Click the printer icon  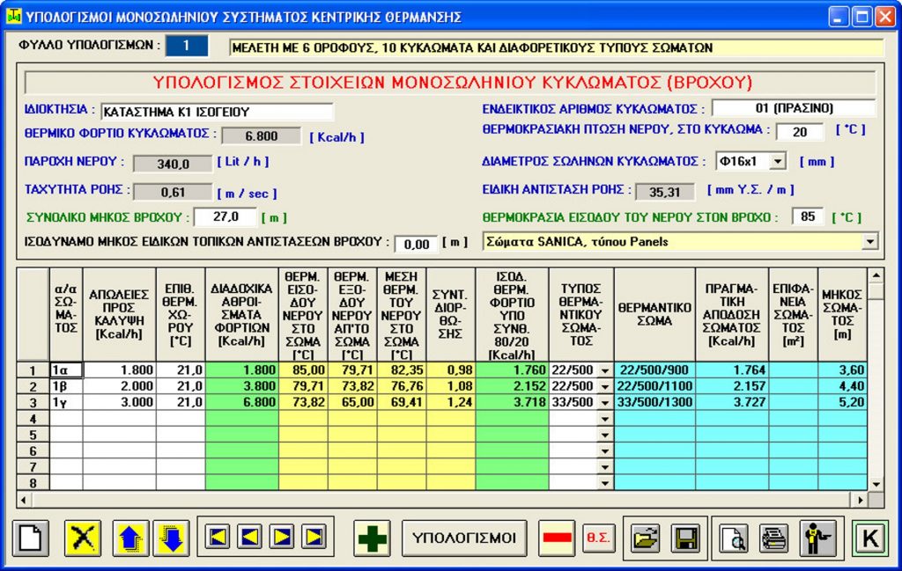coord(774,537)
